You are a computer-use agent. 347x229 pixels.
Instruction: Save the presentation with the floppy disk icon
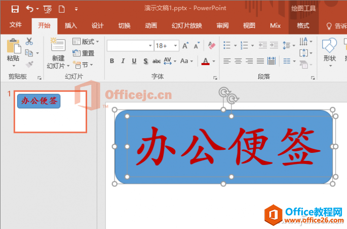15,9
